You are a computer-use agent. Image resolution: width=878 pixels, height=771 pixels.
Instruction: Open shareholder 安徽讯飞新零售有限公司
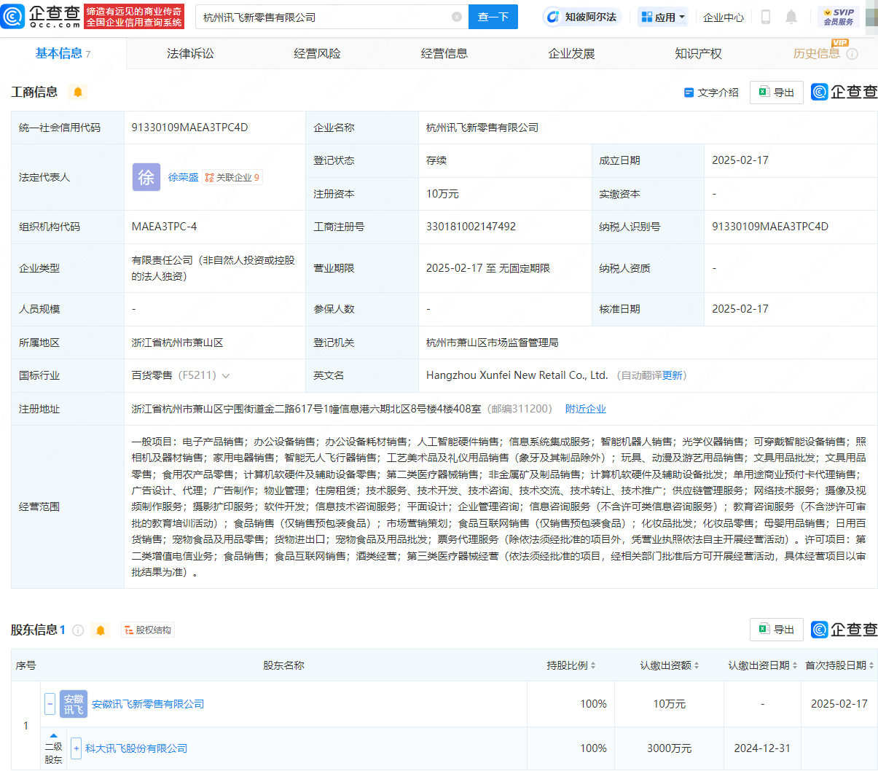tap(148, 704)
